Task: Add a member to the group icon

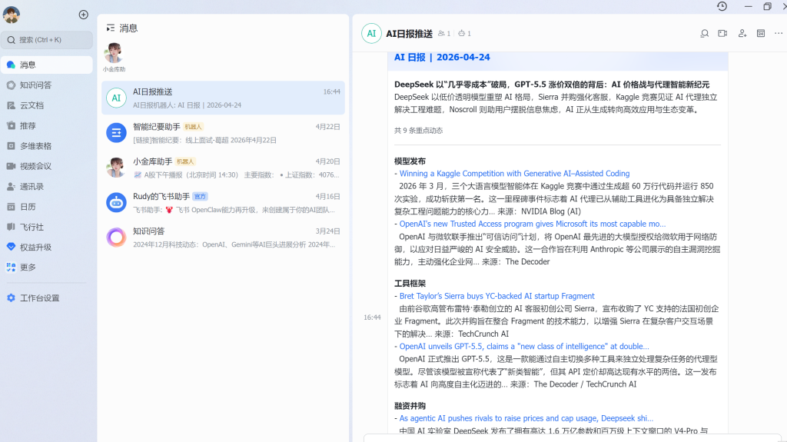Action: click(x=742, y=34)
